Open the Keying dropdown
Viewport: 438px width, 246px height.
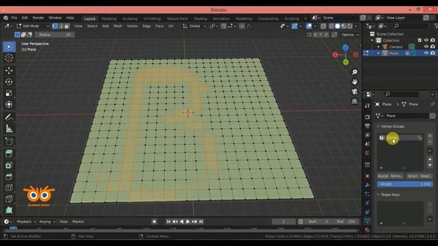(x=47, y=221)
